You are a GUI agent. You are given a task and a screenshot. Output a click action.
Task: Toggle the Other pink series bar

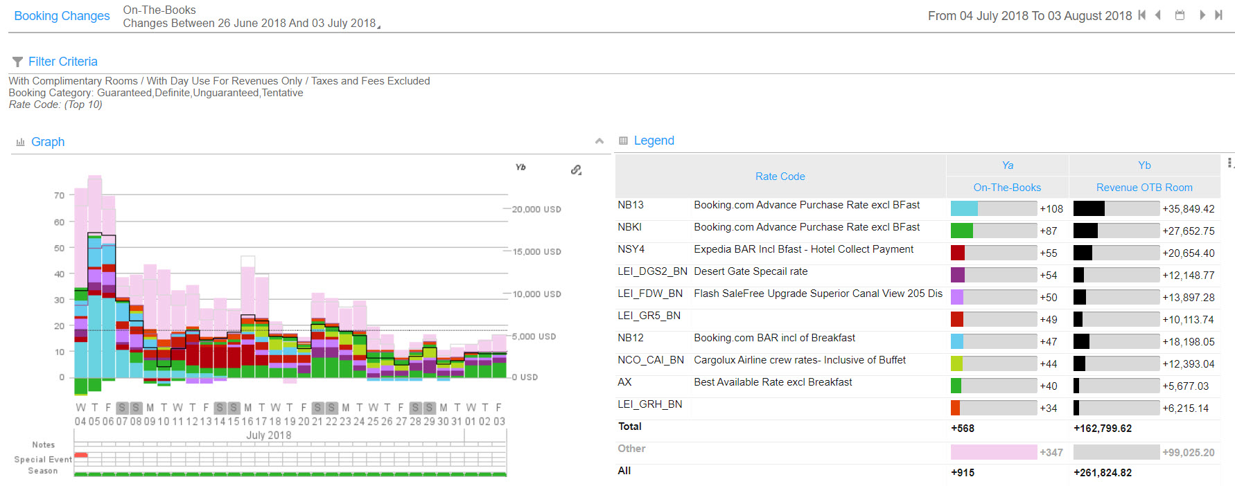(x=993, y=452)
